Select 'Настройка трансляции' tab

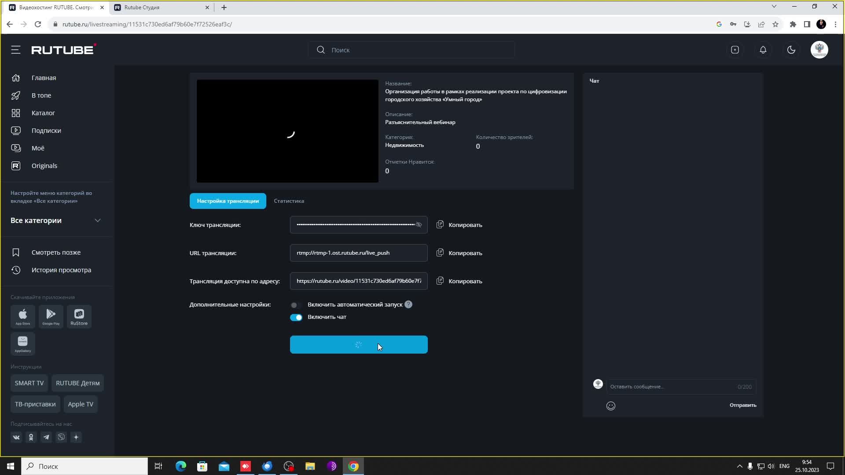(228, 201)
